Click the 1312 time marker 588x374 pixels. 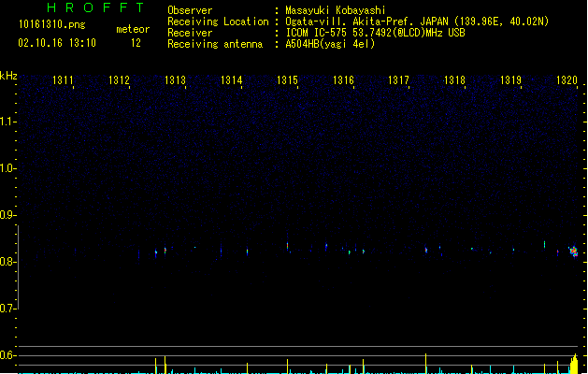coord(119,79)
